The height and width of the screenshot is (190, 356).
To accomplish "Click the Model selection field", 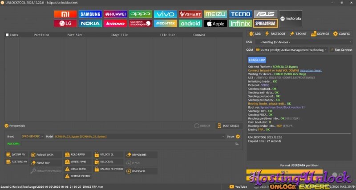I will (138, 137).
